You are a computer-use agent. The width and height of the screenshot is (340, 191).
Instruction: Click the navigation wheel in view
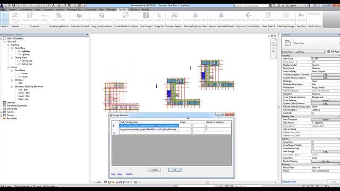tap(274, 44)
